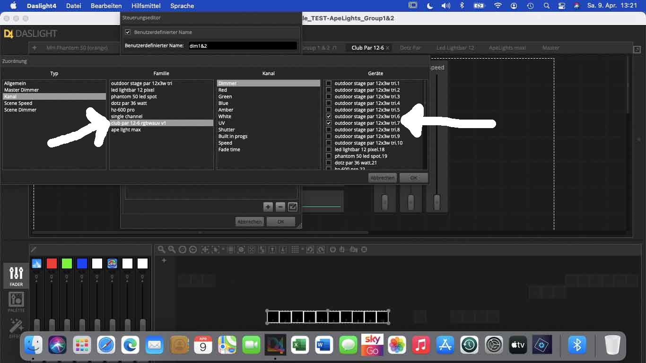Uncheck outdoor stage par 12x3w tri.6
Image resolution: width=646 pixels, height=363 pixels.
click(x=329, y=116)
